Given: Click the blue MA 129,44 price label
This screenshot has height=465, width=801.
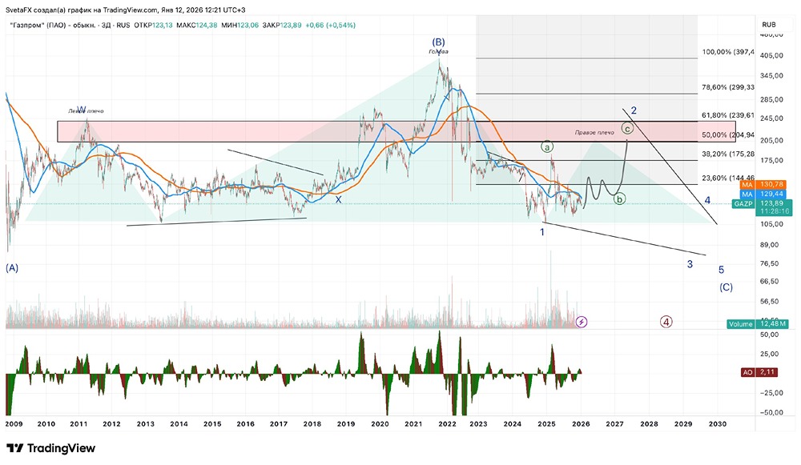Looking at the screenshot, I should click(763, 194).
